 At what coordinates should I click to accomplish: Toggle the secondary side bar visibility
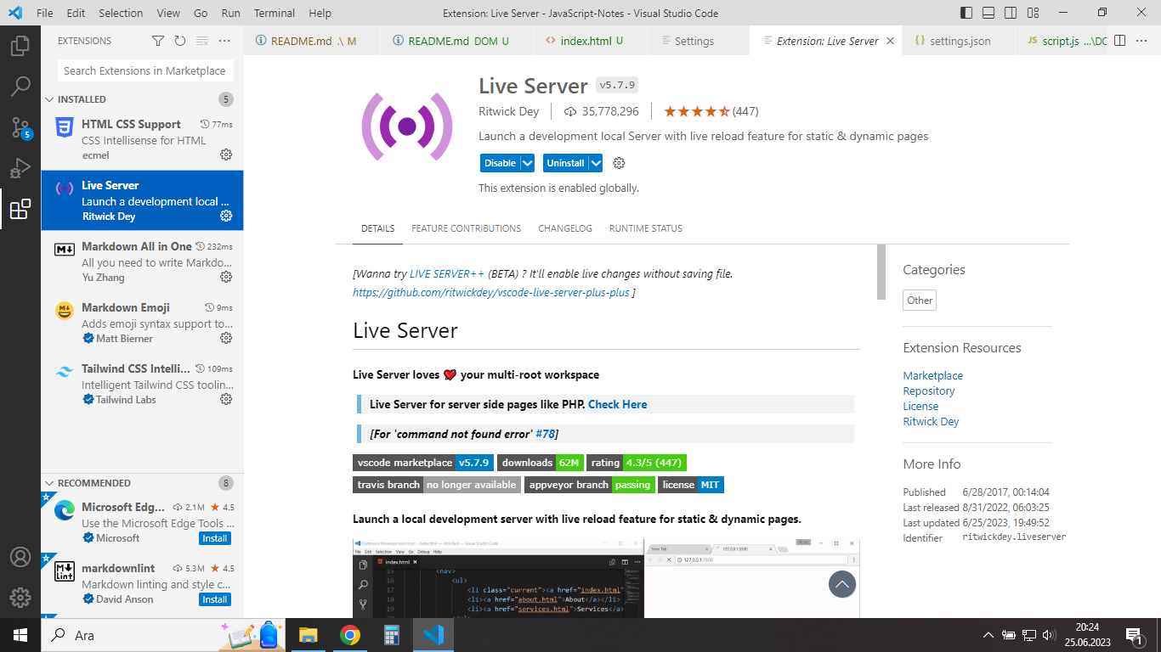[1011, 13]
